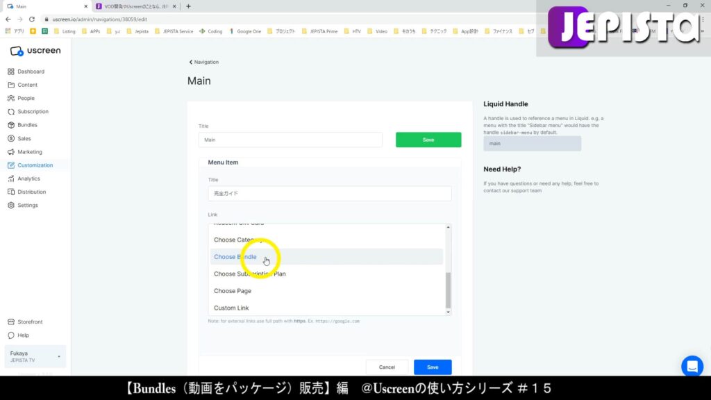Open the Dashboard section

click(x=31, y=72)
